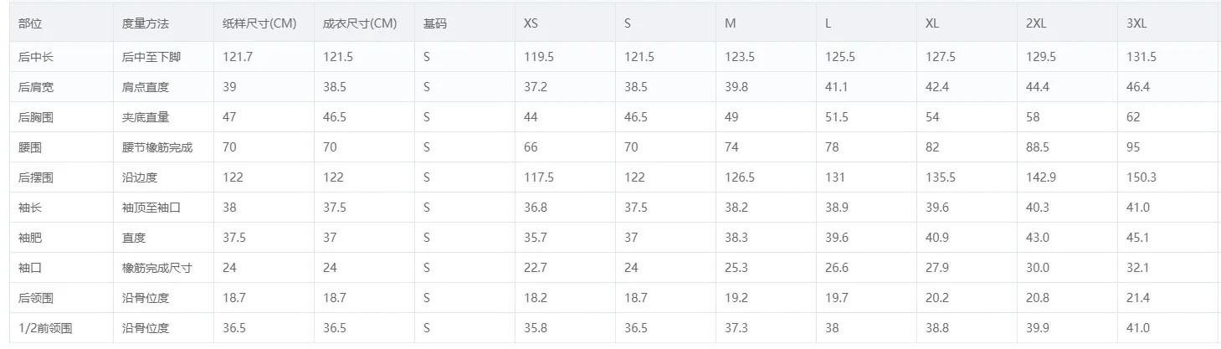The width and height of the screenshot is (1221, 349).
Task: Select the XS size column header
Action: tap(531, 23)
